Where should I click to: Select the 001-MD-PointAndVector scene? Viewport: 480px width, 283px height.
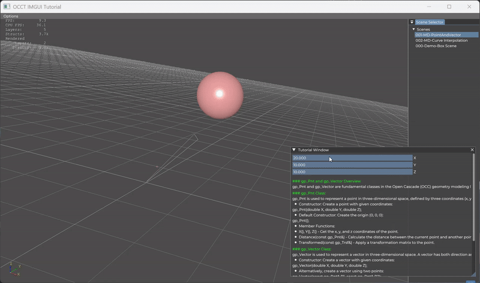(446, 35)
